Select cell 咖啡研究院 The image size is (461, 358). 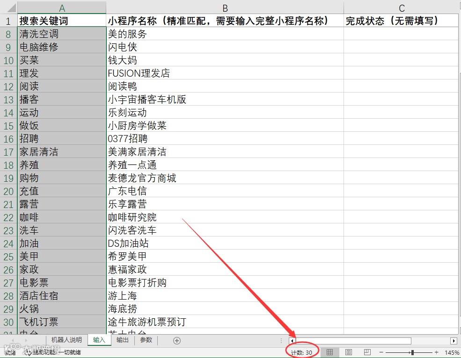[x=225, y=217]
